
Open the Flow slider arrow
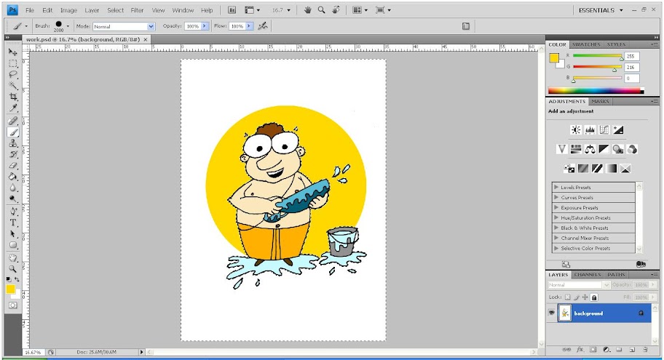(x=249, y=26)
